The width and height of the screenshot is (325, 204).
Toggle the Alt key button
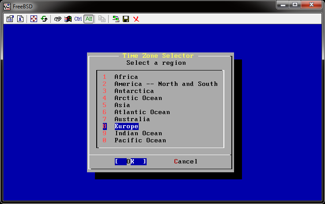pyautogui.click(x=89, y=19)
